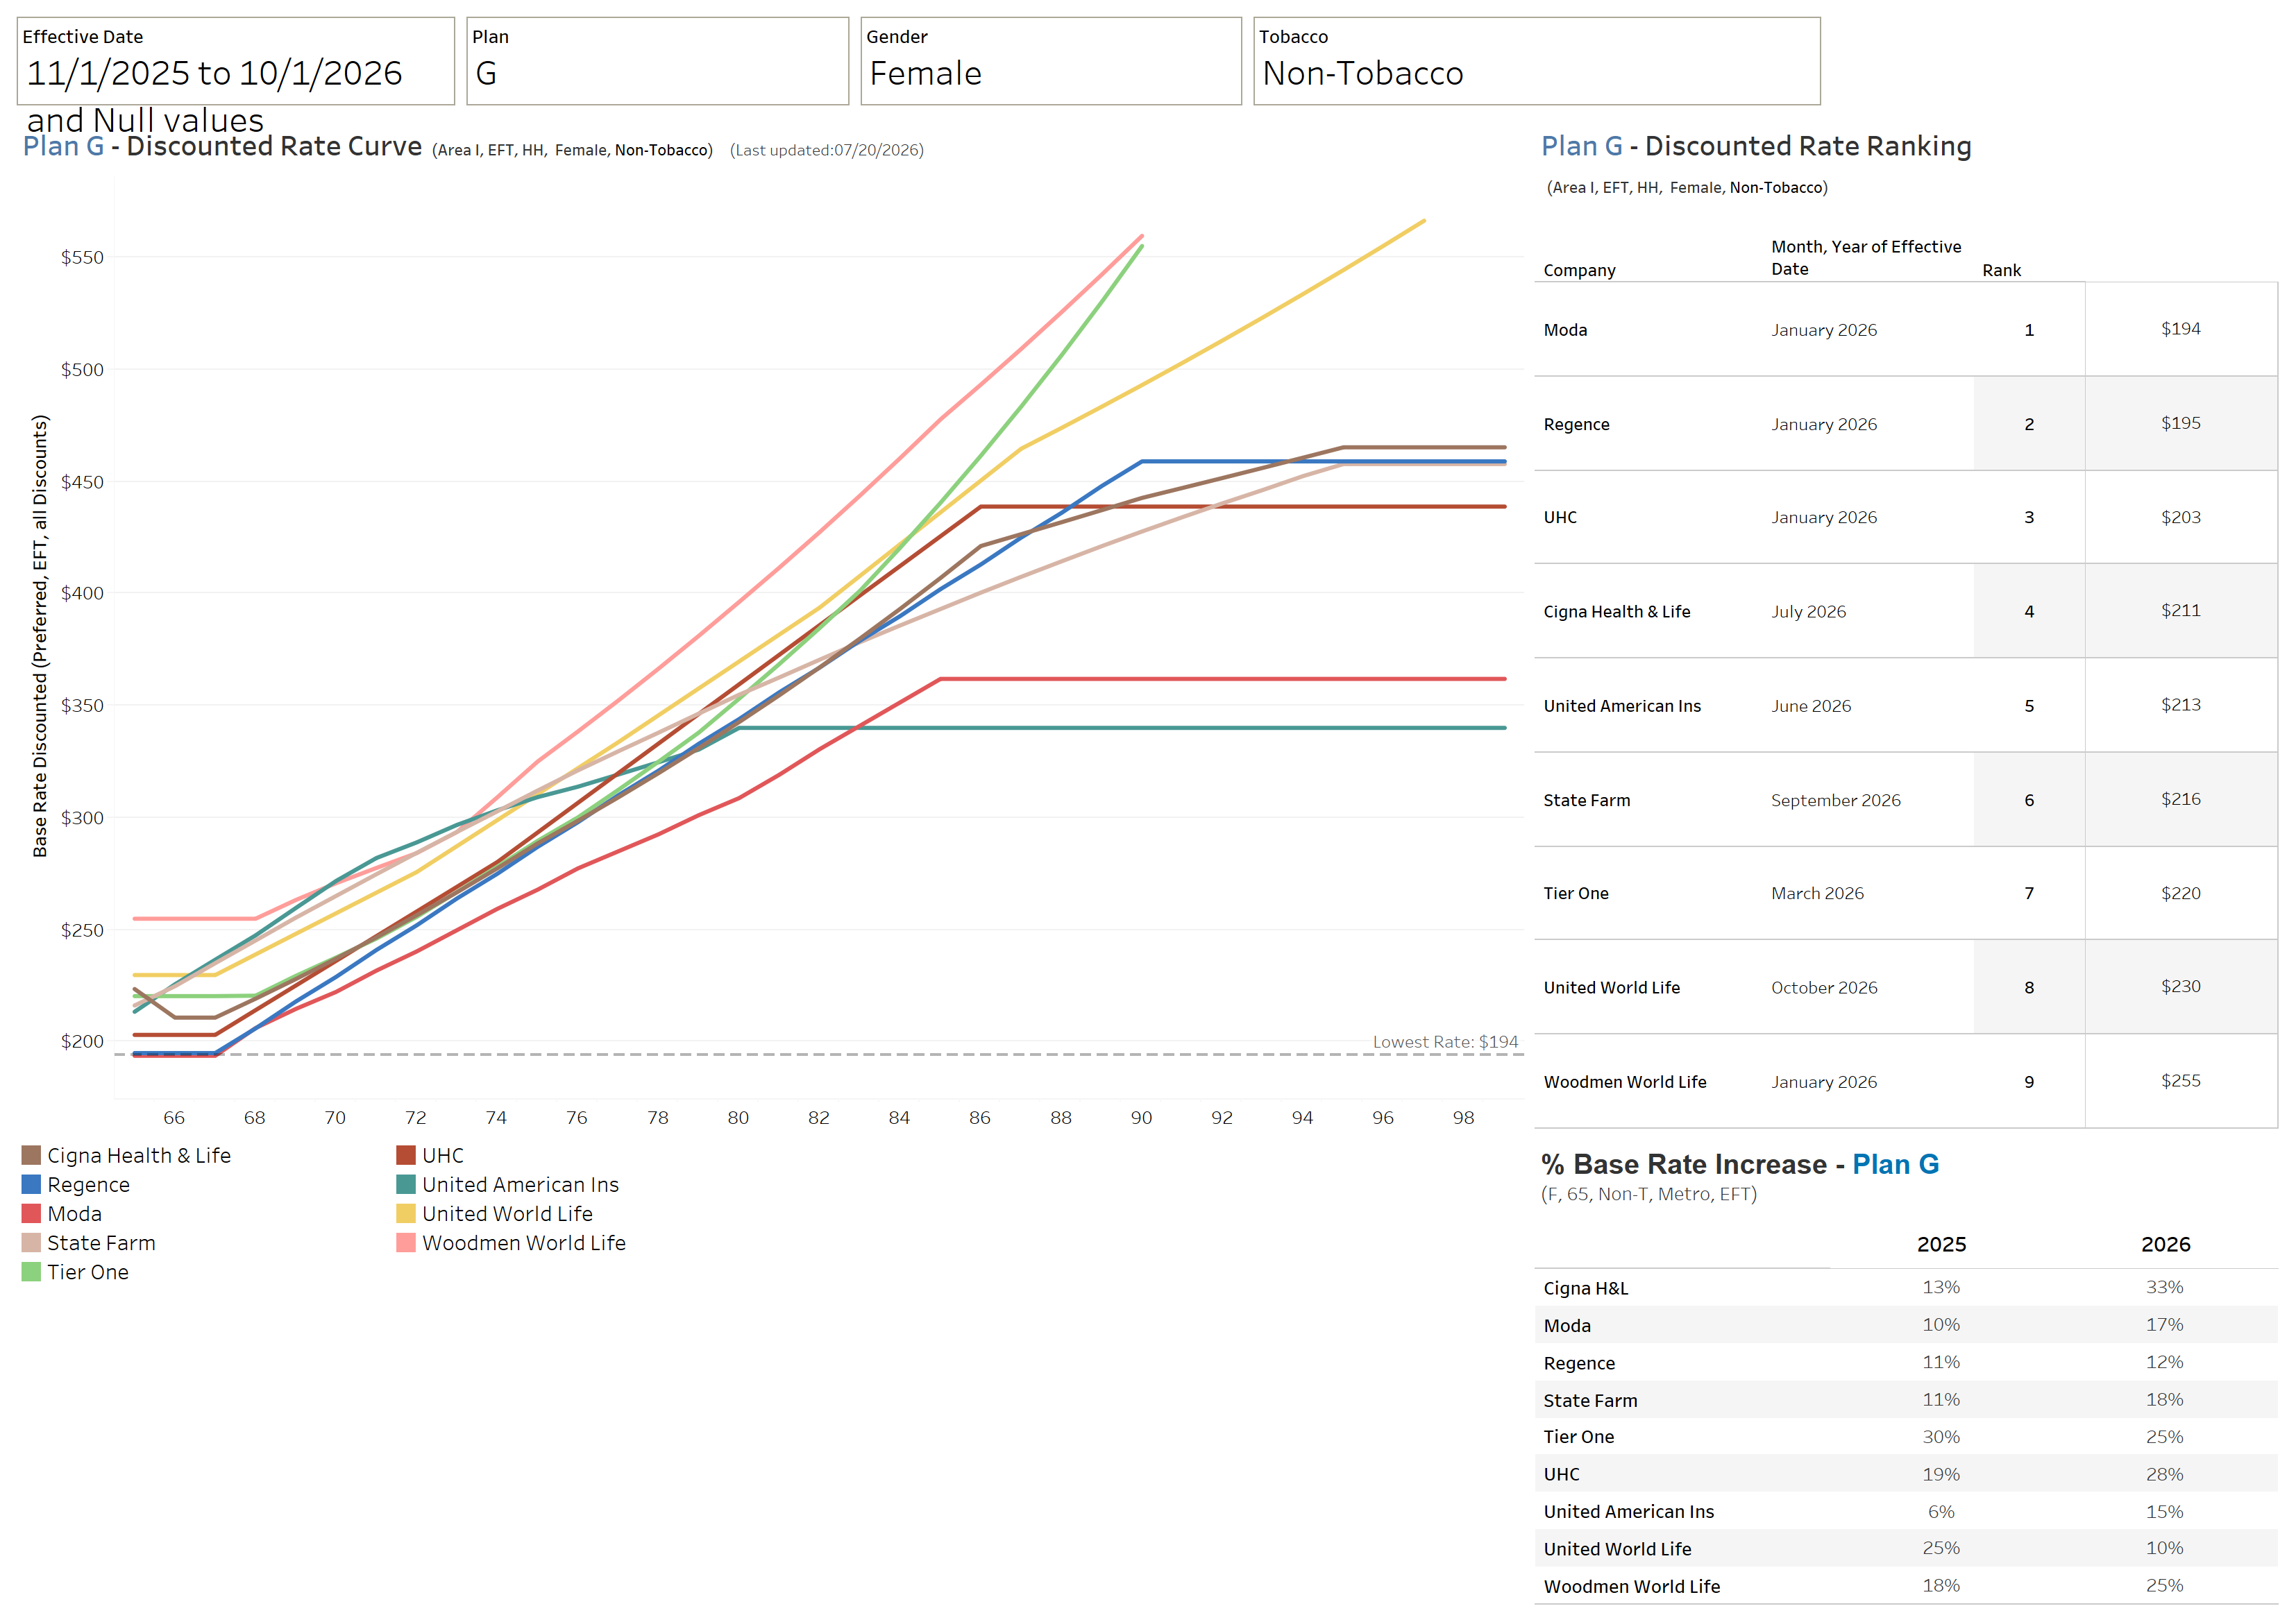The image size is (2296, 1622).
Task: Click Regence 12% increase for 2026
Action: click(x=2164, y=1362)
